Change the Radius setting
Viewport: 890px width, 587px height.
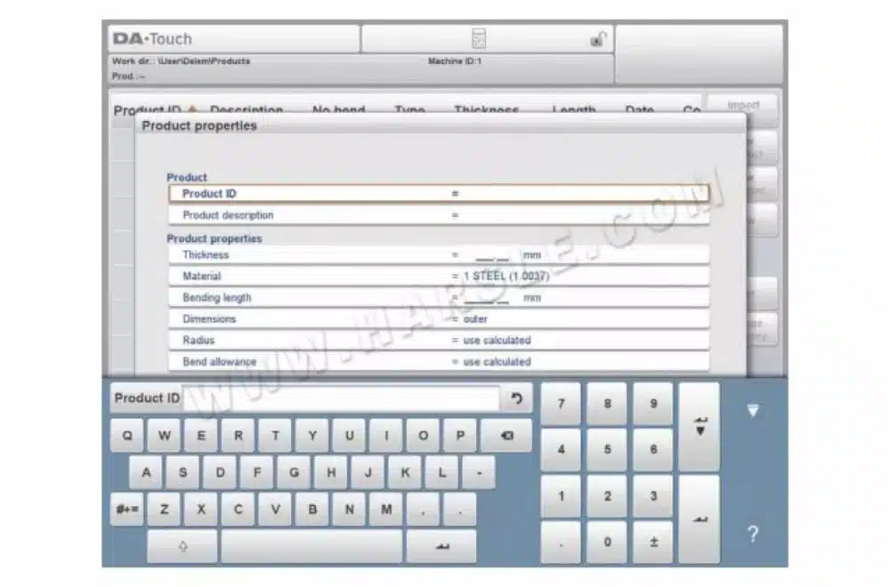coord(439,341)
